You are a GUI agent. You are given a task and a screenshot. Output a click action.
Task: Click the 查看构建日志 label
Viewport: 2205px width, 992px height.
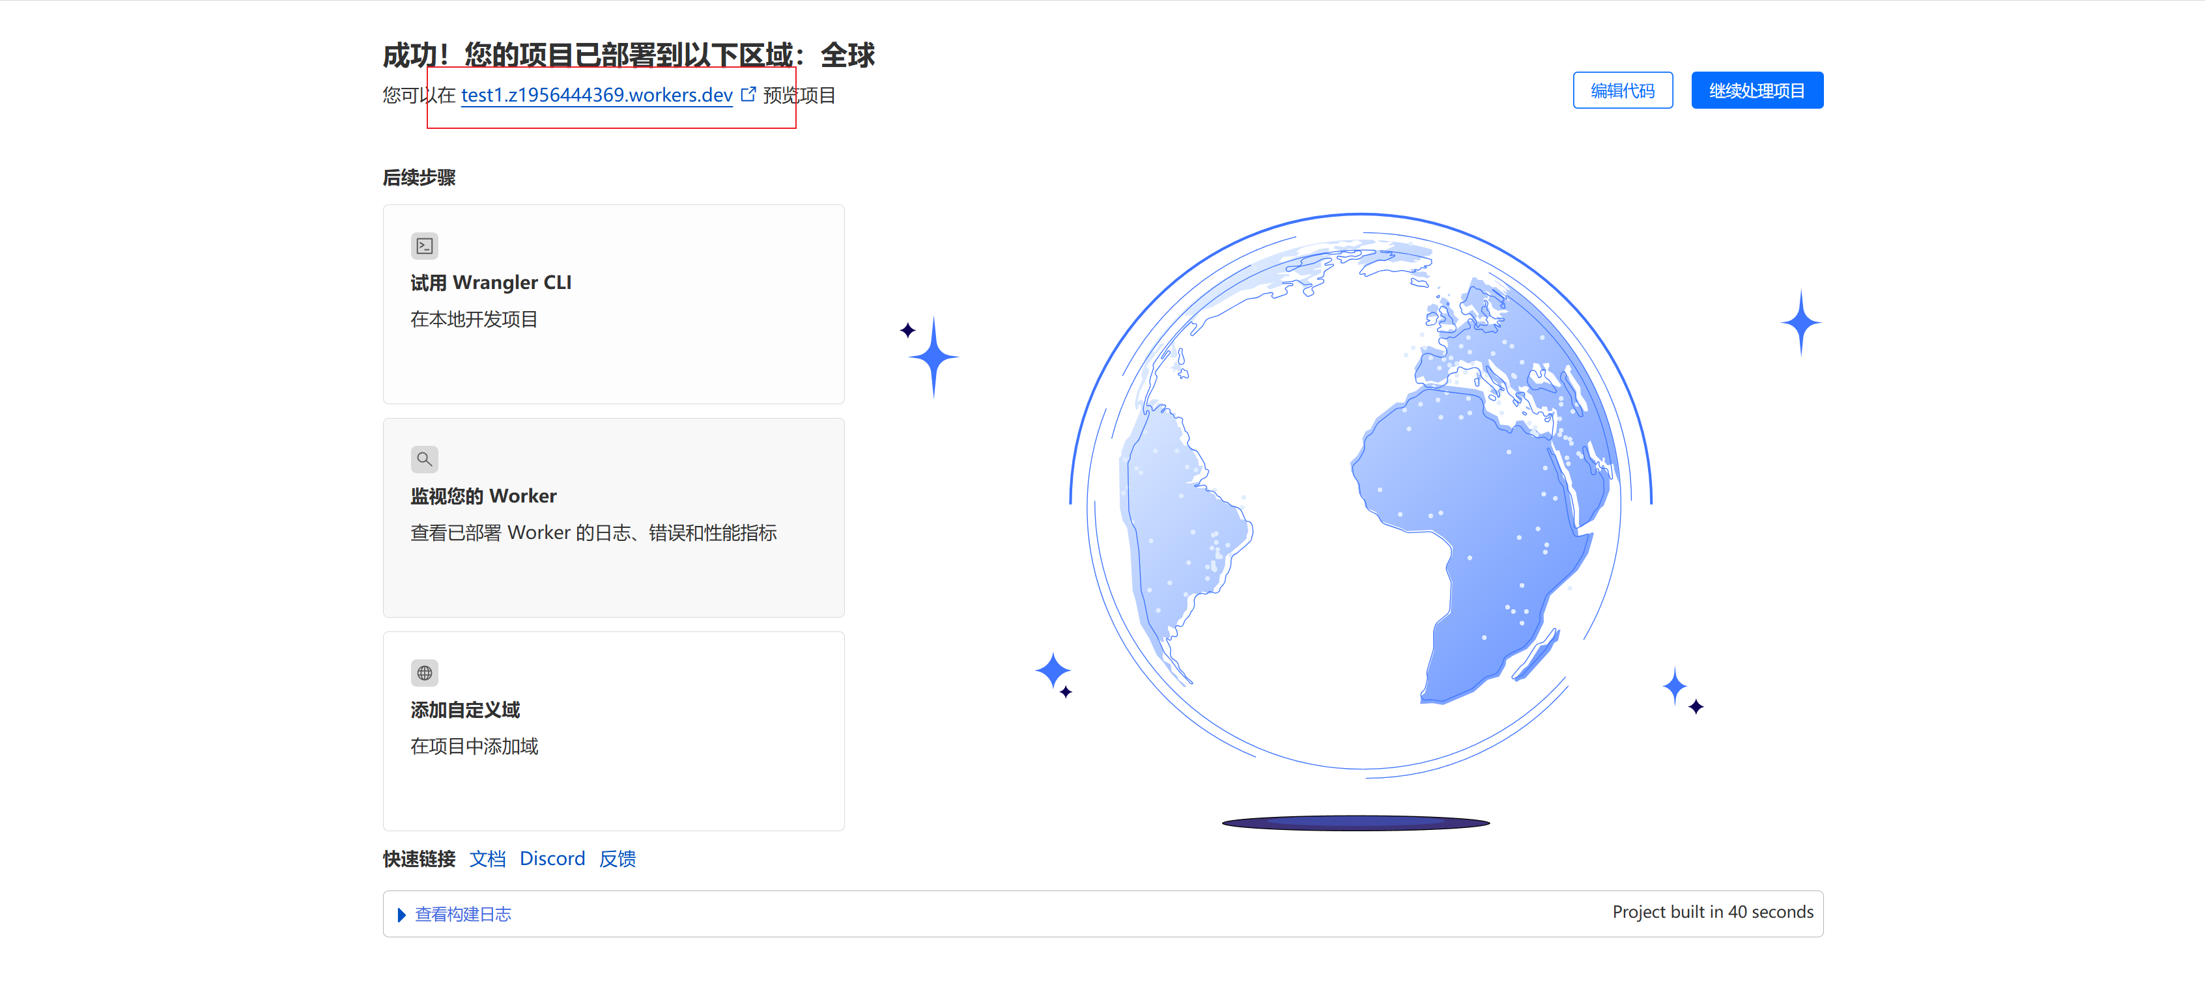pyautogui.click(x=463, y=914)
